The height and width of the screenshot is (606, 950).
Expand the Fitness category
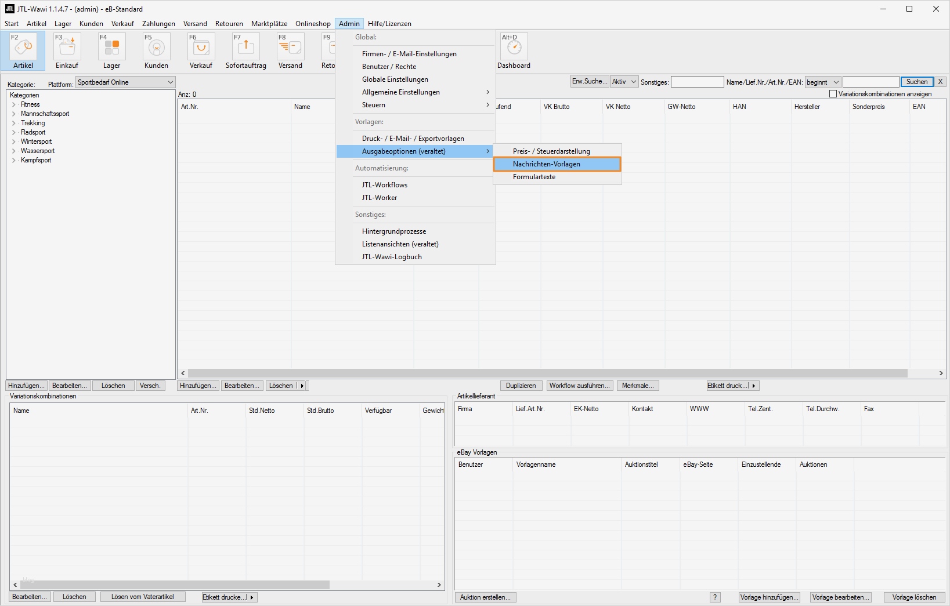click(x=14, y=104)
